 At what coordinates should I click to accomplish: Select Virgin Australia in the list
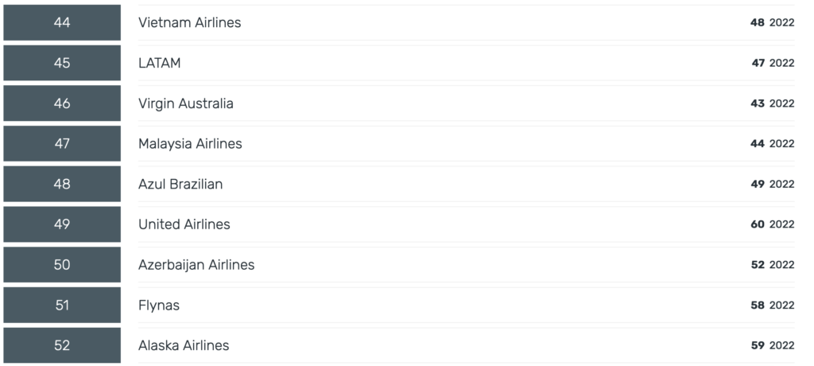tap(186, 103)
